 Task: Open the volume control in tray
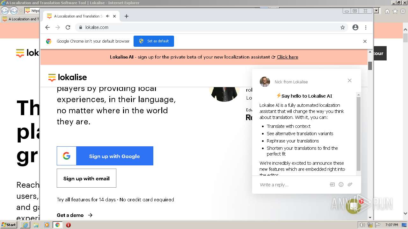[362, 225]
